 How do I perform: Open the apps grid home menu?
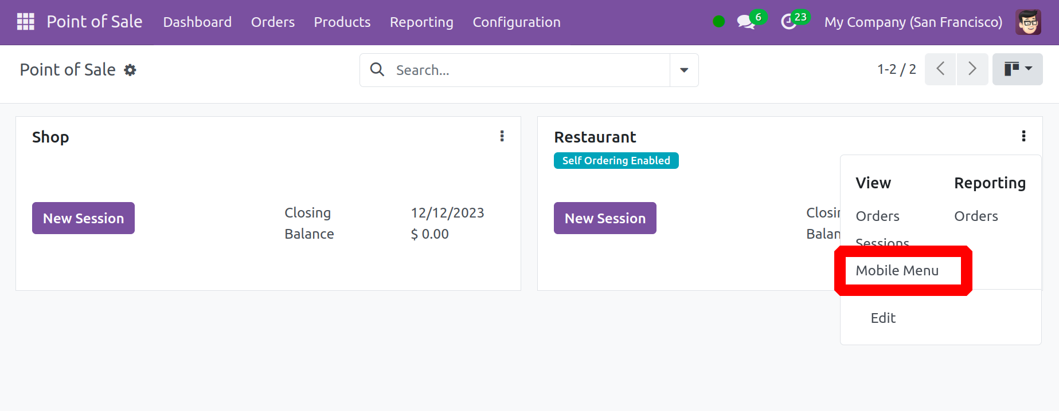click(26, 22)
